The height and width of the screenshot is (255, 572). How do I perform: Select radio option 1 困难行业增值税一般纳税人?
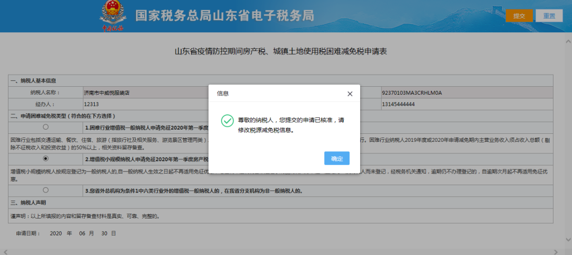pos(46,127)
